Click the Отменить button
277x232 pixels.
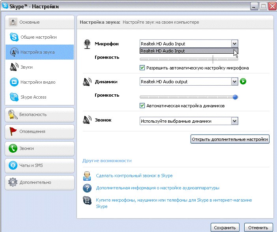coord(258,228)
